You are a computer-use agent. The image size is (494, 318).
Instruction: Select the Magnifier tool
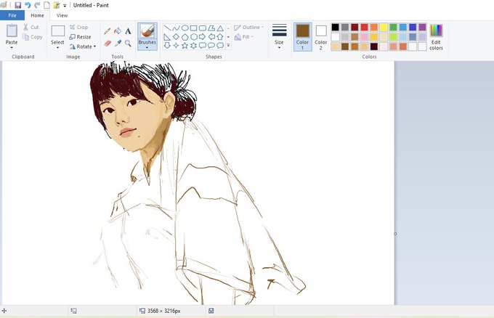(x=128, y=43)
